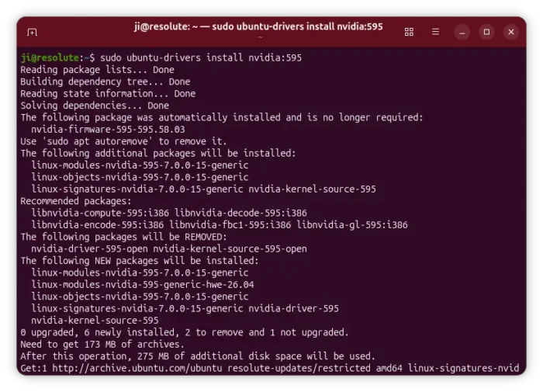Click 'Building dependency tree... Done' line
The height and width of the screenshot is (392, 543).
pyautogui.click(x=105, y=82)
